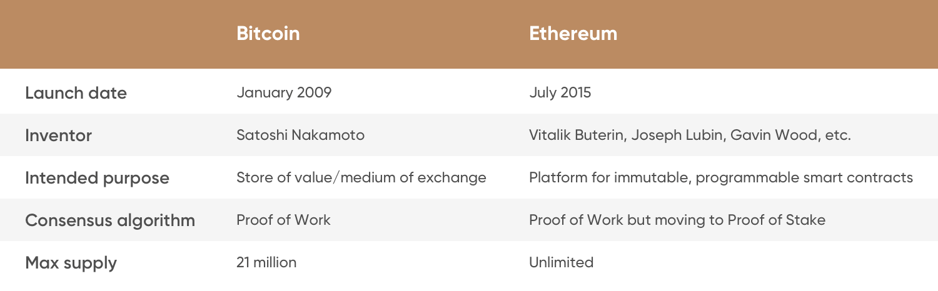Click the Intended purpose row label
The height and width of the screenshot is (291, 938).
coord(97,178)
